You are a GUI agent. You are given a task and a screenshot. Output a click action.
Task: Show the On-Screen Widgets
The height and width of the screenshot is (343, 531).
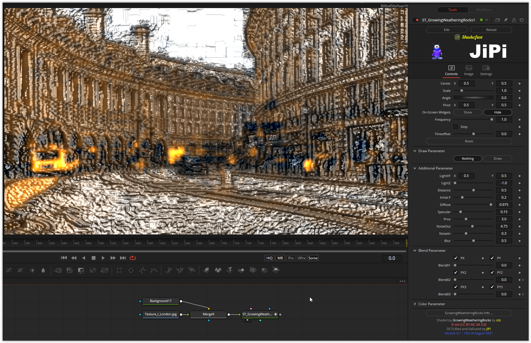468,112
